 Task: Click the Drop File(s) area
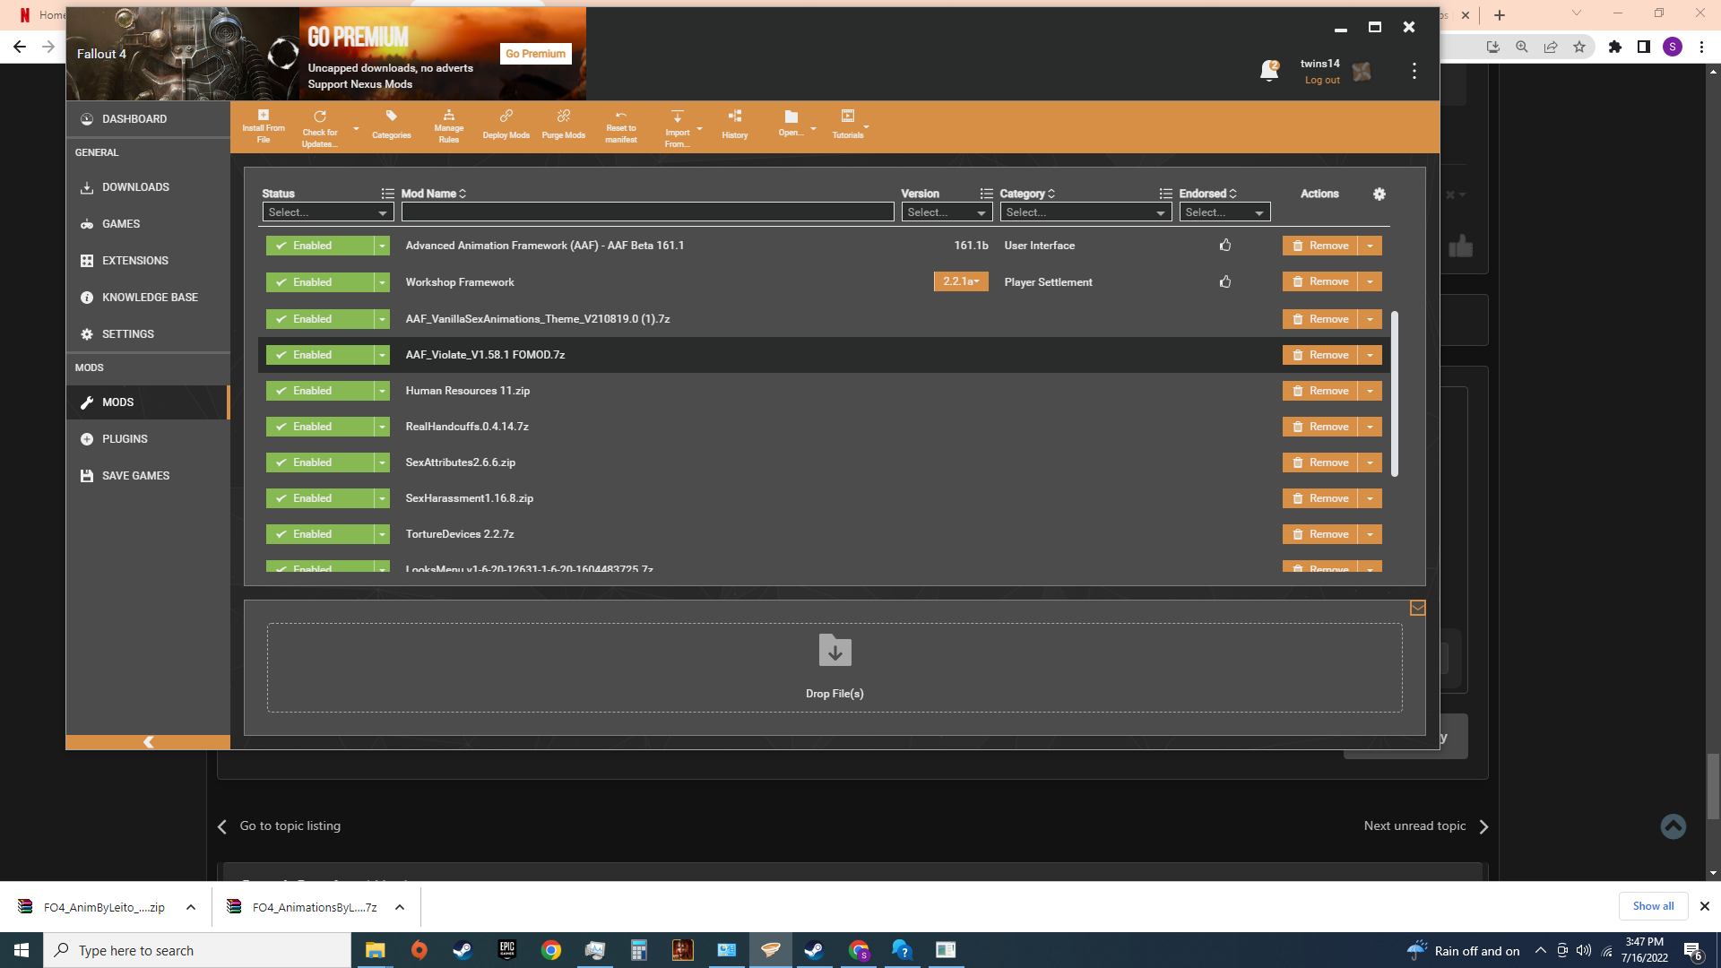835,668
